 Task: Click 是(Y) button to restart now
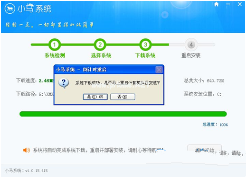click(95, 97)
